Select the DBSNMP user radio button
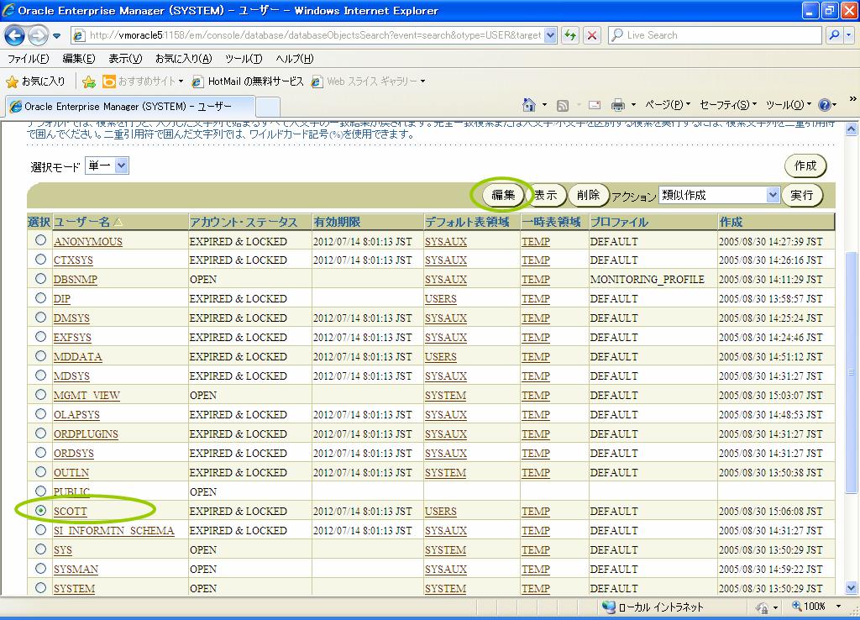The width and height of the screenshot is (860, 620). pos(40,278)
